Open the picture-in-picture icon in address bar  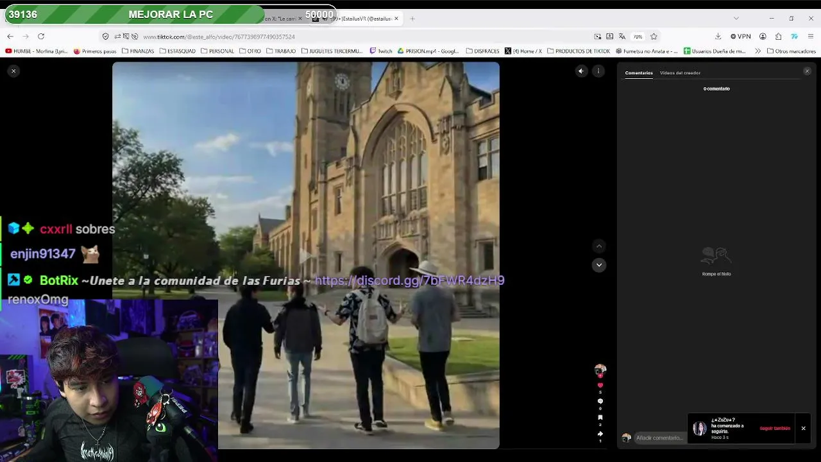(598, 37)
